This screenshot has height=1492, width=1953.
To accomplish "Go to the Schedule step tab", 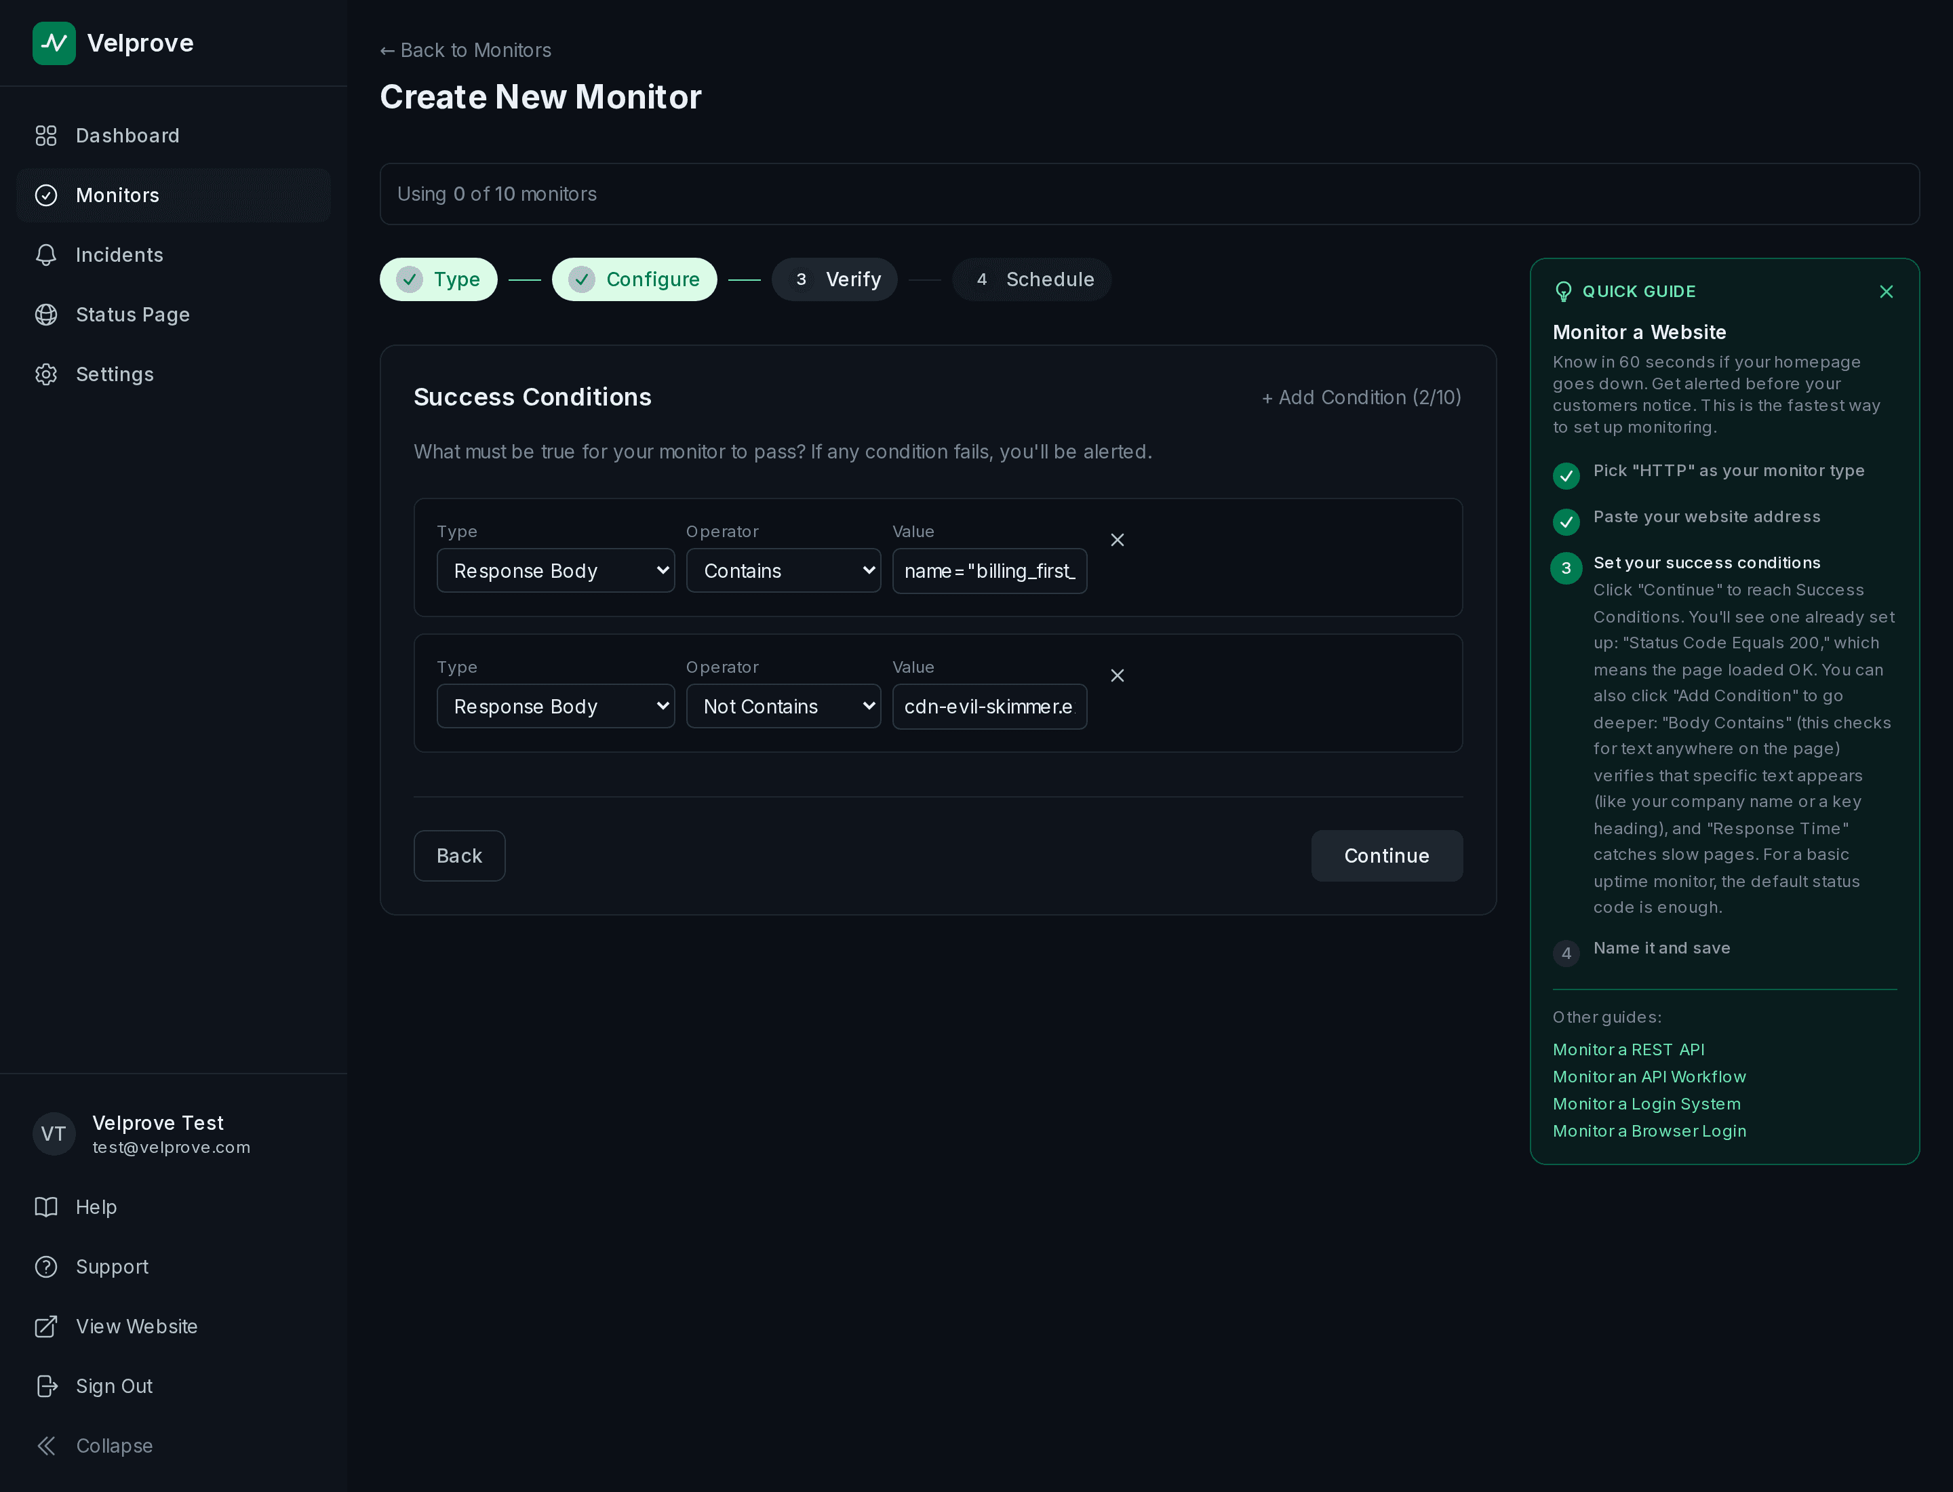I will click(1032, 279).
